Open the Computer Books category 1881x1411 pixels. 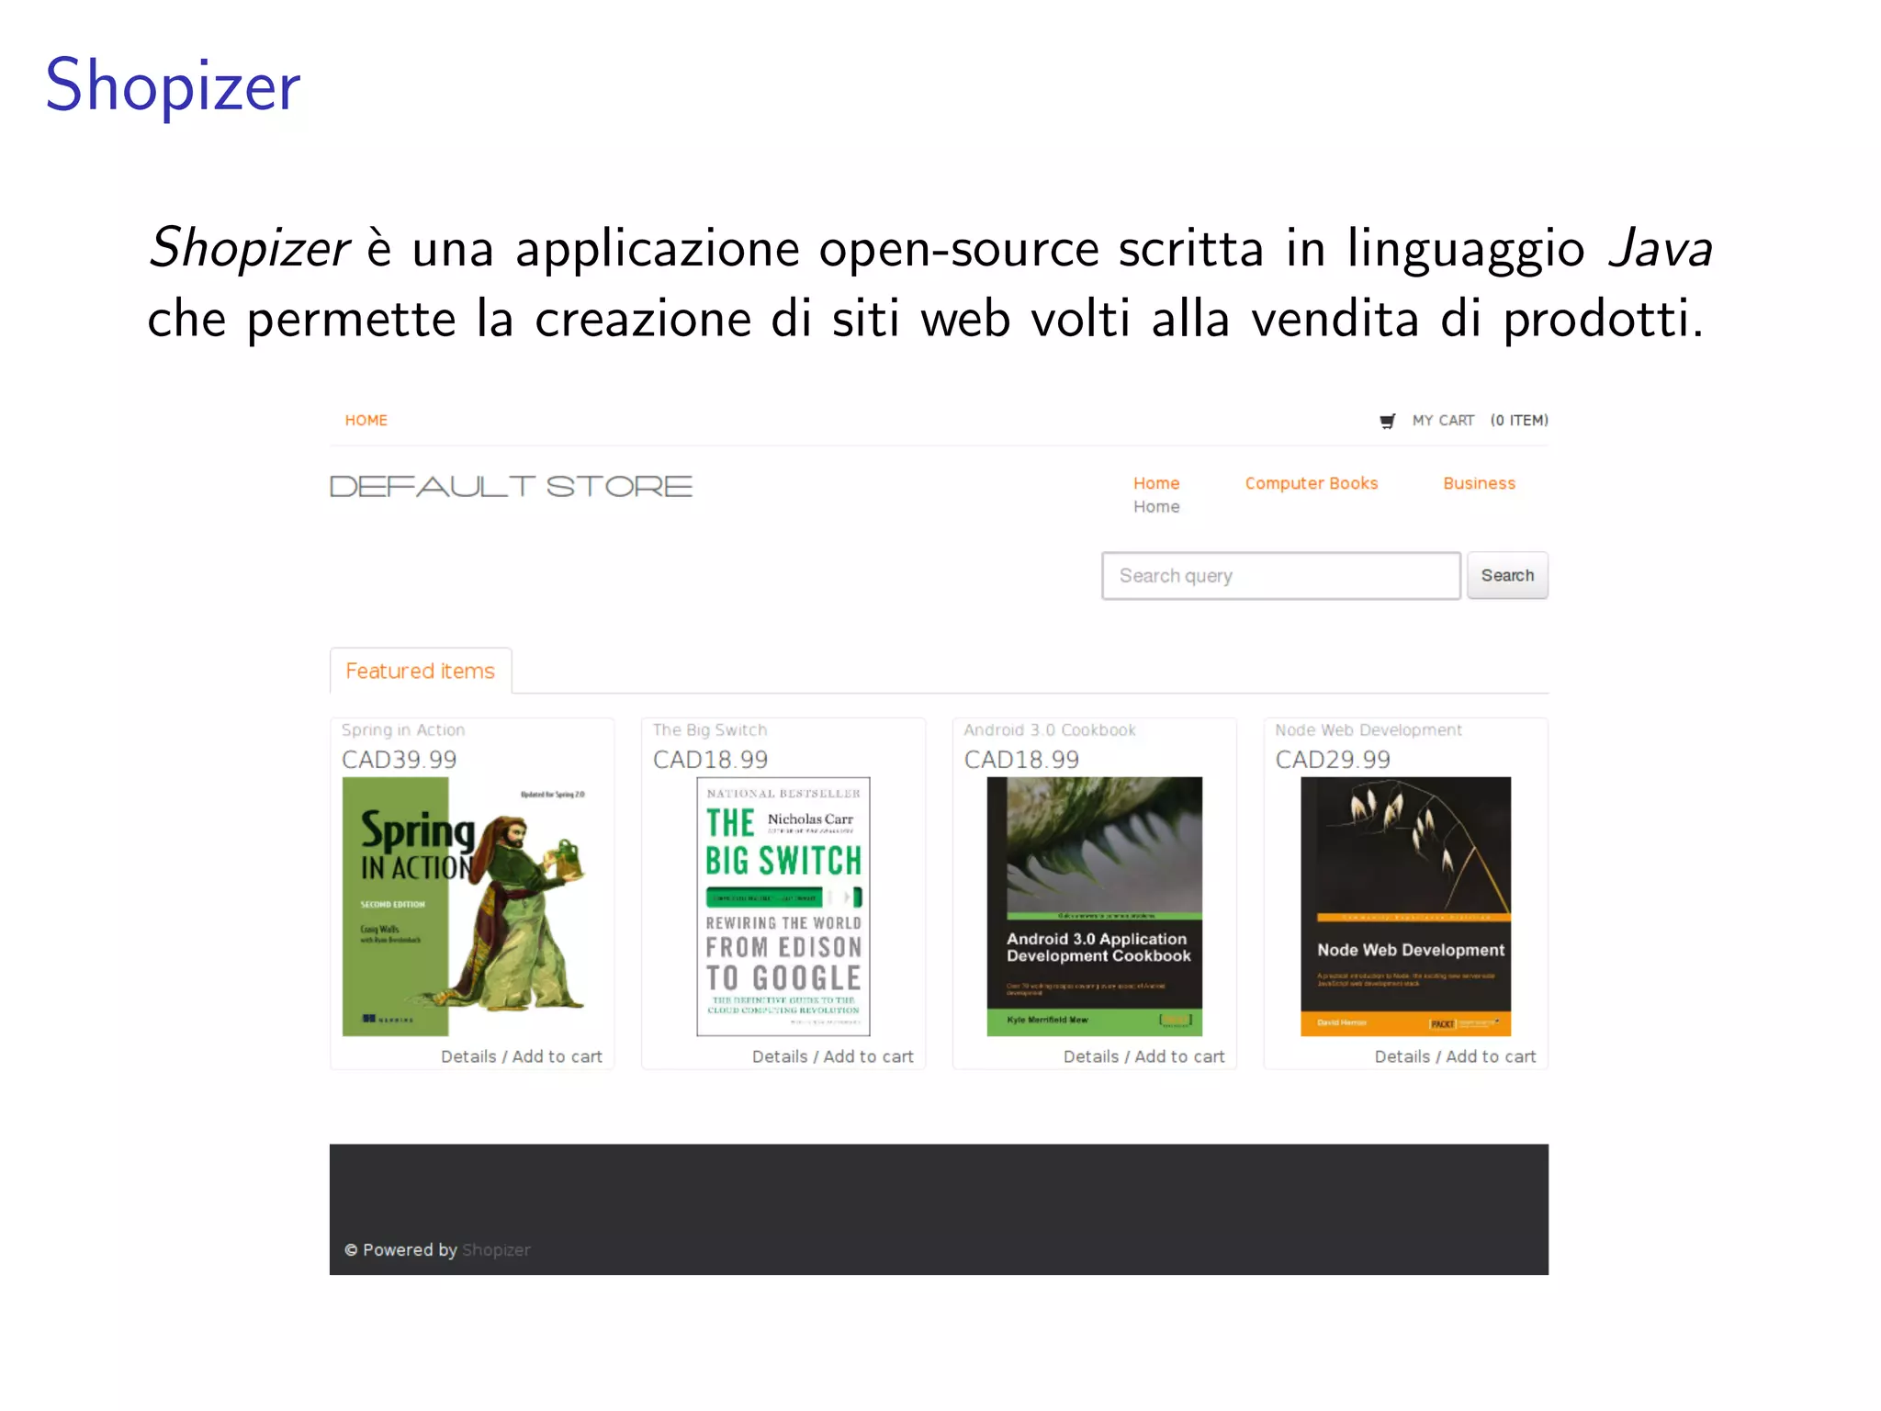[1311, 483]
